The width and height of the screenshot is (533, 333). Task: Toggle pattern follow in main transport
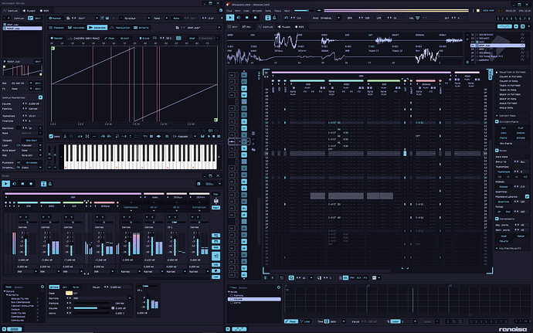click(268, 18)
